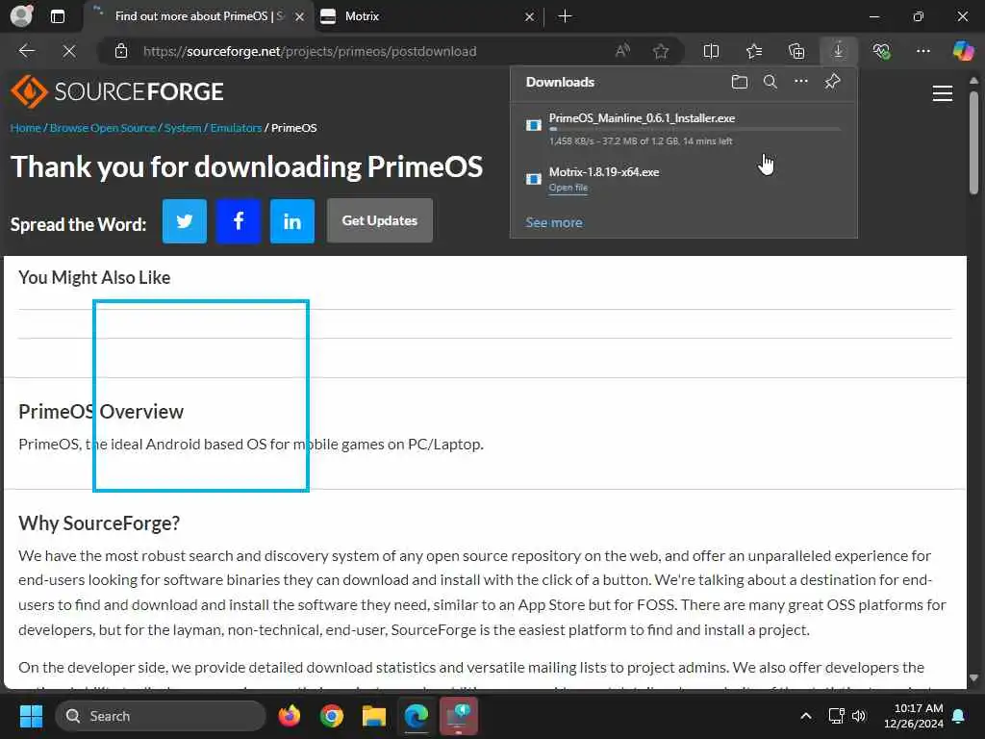Click See more in Downloads
The image size is (985, 739).
point(554,222)
